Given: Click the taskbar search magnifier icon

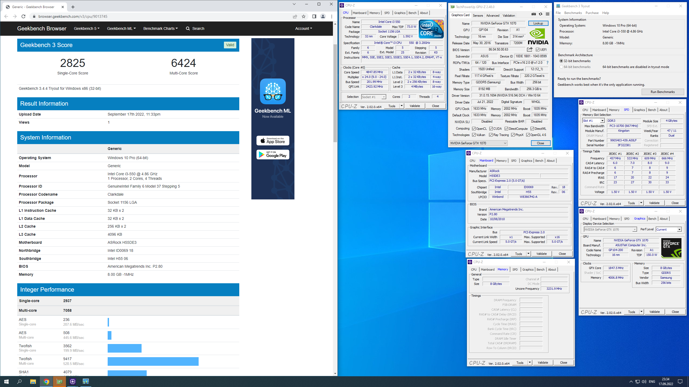Looking at the screenshot, I should (19, 382).
